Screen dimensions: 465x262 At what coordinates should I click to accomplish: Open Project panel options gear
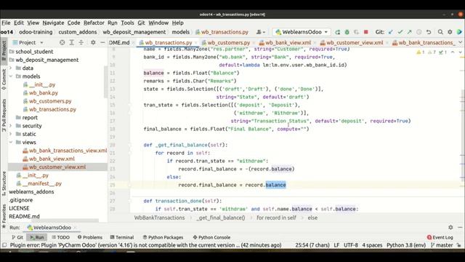coord(93,42)
